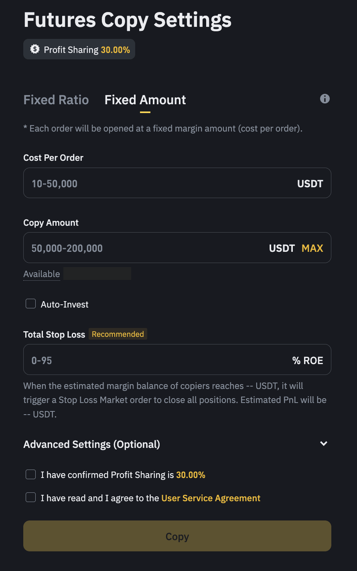Expand Advanced Settings using the chevron arrow
The image size is (357, 571).
[x=324, y=443]
